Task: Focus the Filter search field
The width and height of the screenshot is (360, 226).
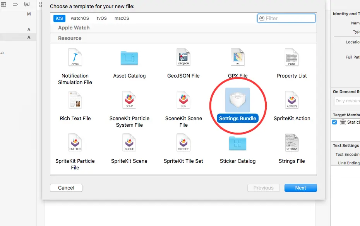Action: pyautogui.click(x=286, y=18)
